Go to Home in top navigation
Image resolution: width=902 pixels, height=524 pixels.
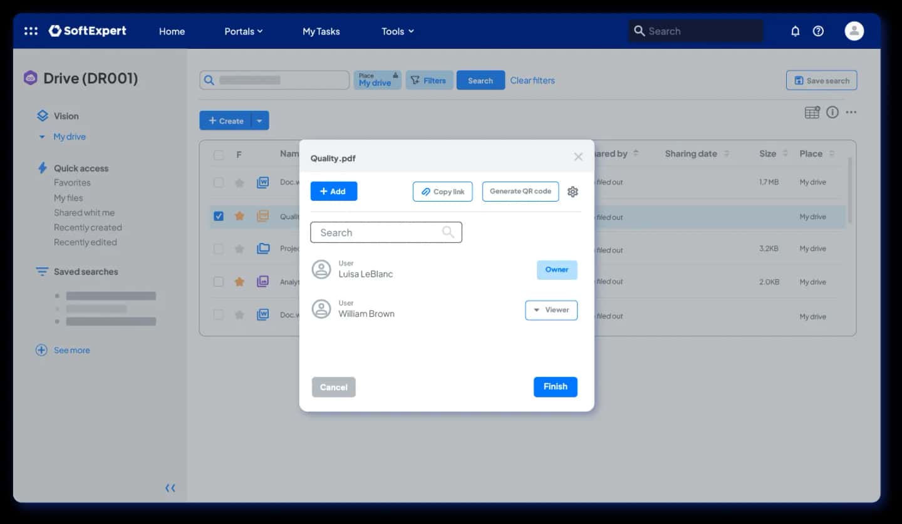tap(172, 31)
